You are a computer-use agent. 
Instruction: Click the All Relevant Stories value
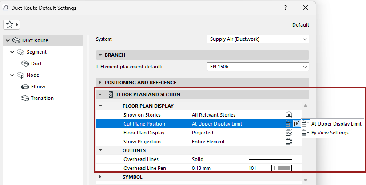[x=213, y=115]
